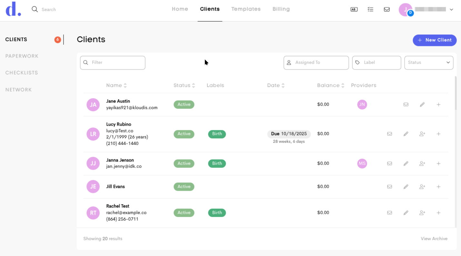Switch to the Templates tab
Screen dimensions: 461x256
point(246,9)
